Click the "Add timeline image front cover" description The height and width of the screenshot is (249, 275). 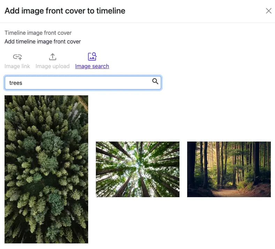tap(43, 41)
